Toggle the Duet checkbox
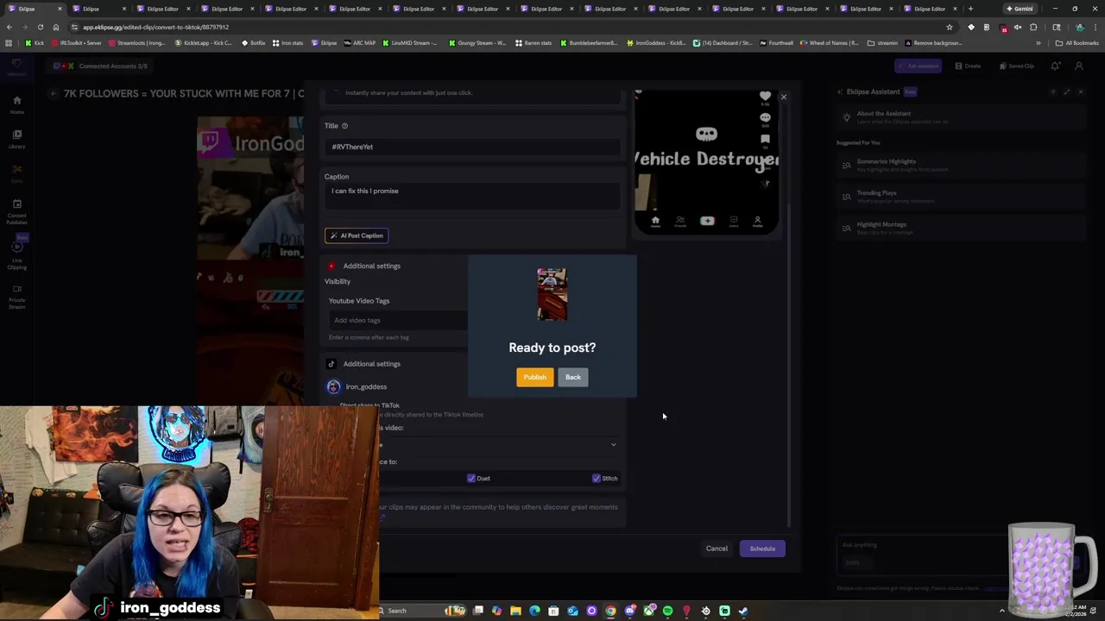The width and height of the screenshot is (1105, 621). (x=471, y=478)
